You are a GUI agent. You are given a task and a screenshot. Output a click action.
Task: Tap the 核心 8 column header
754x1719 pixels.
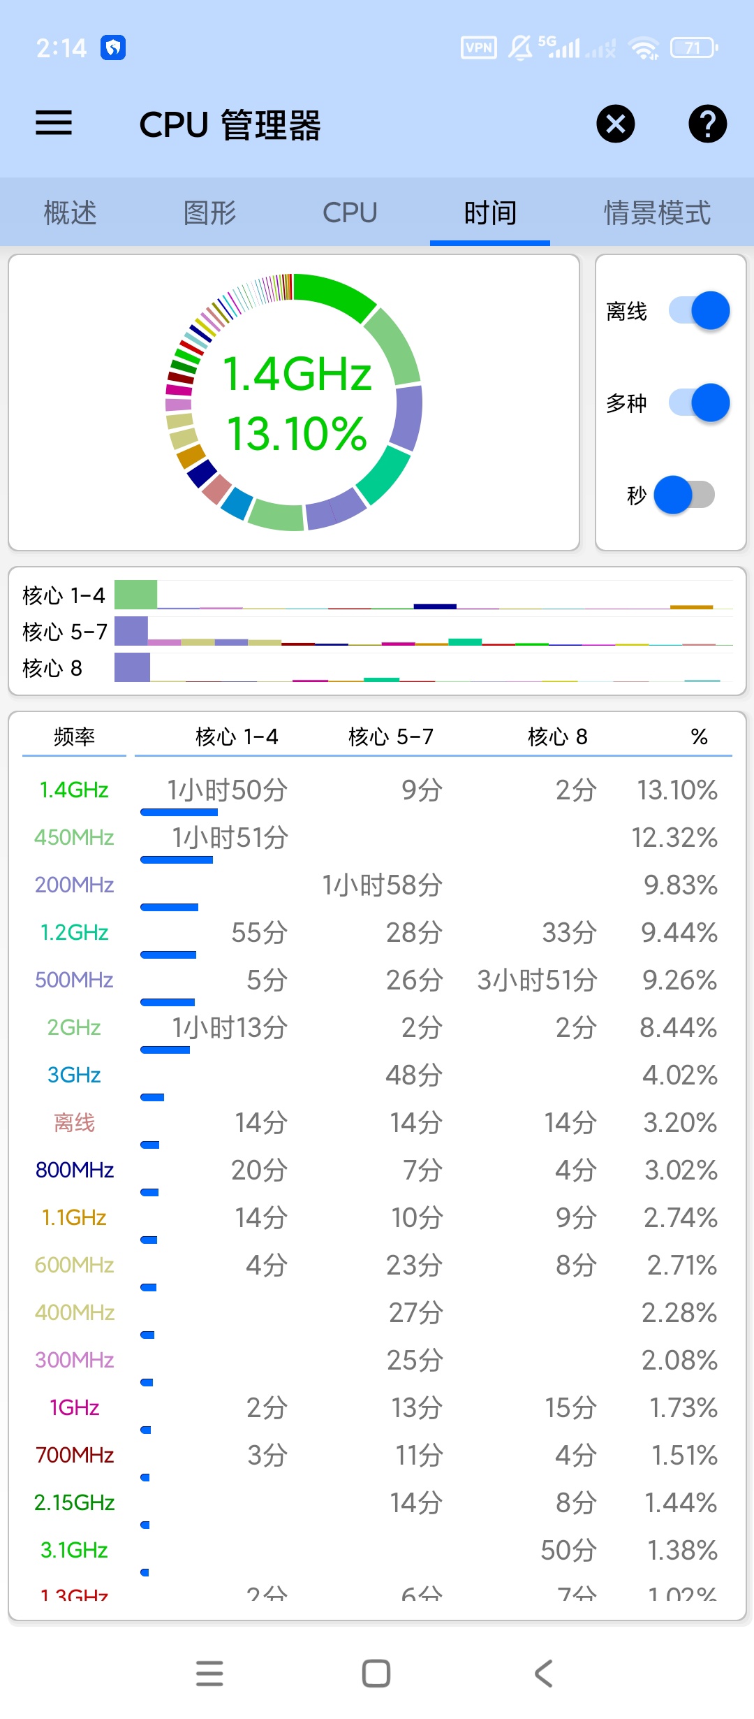point(558,737)
